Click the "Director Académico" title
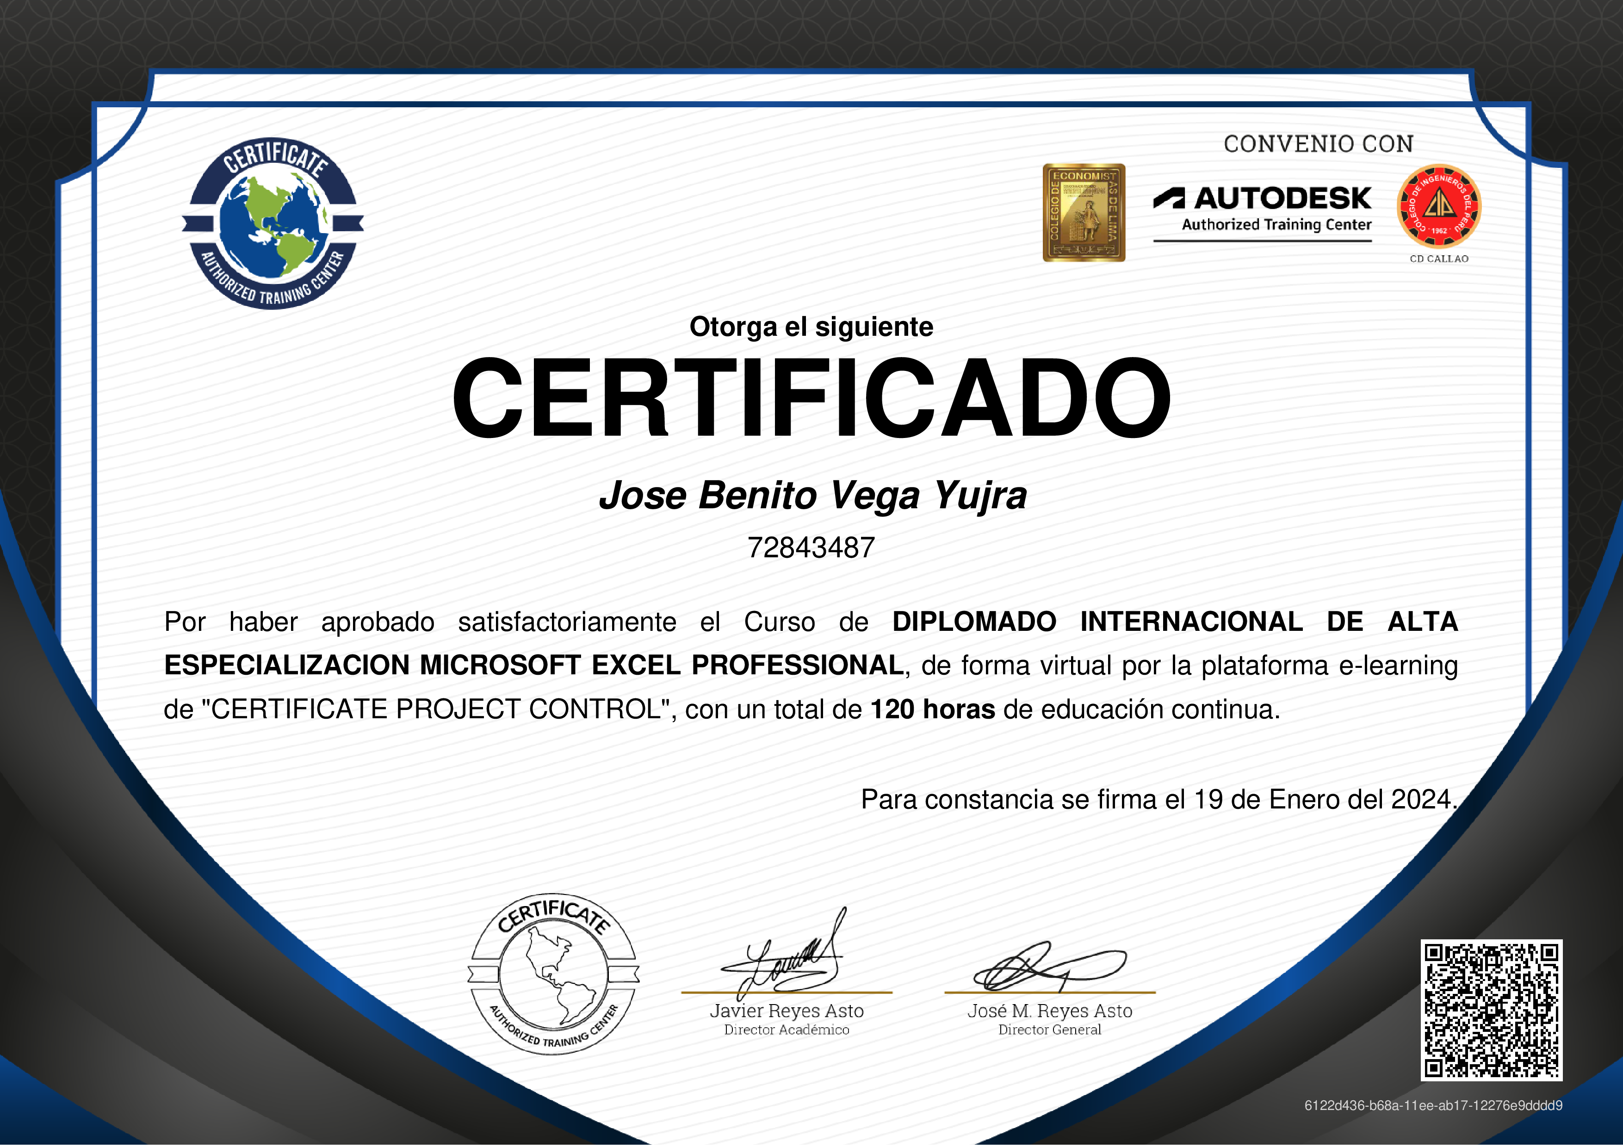Image resolution: width=1623 pixels, height=1147 pixels. coord(787,1030)
